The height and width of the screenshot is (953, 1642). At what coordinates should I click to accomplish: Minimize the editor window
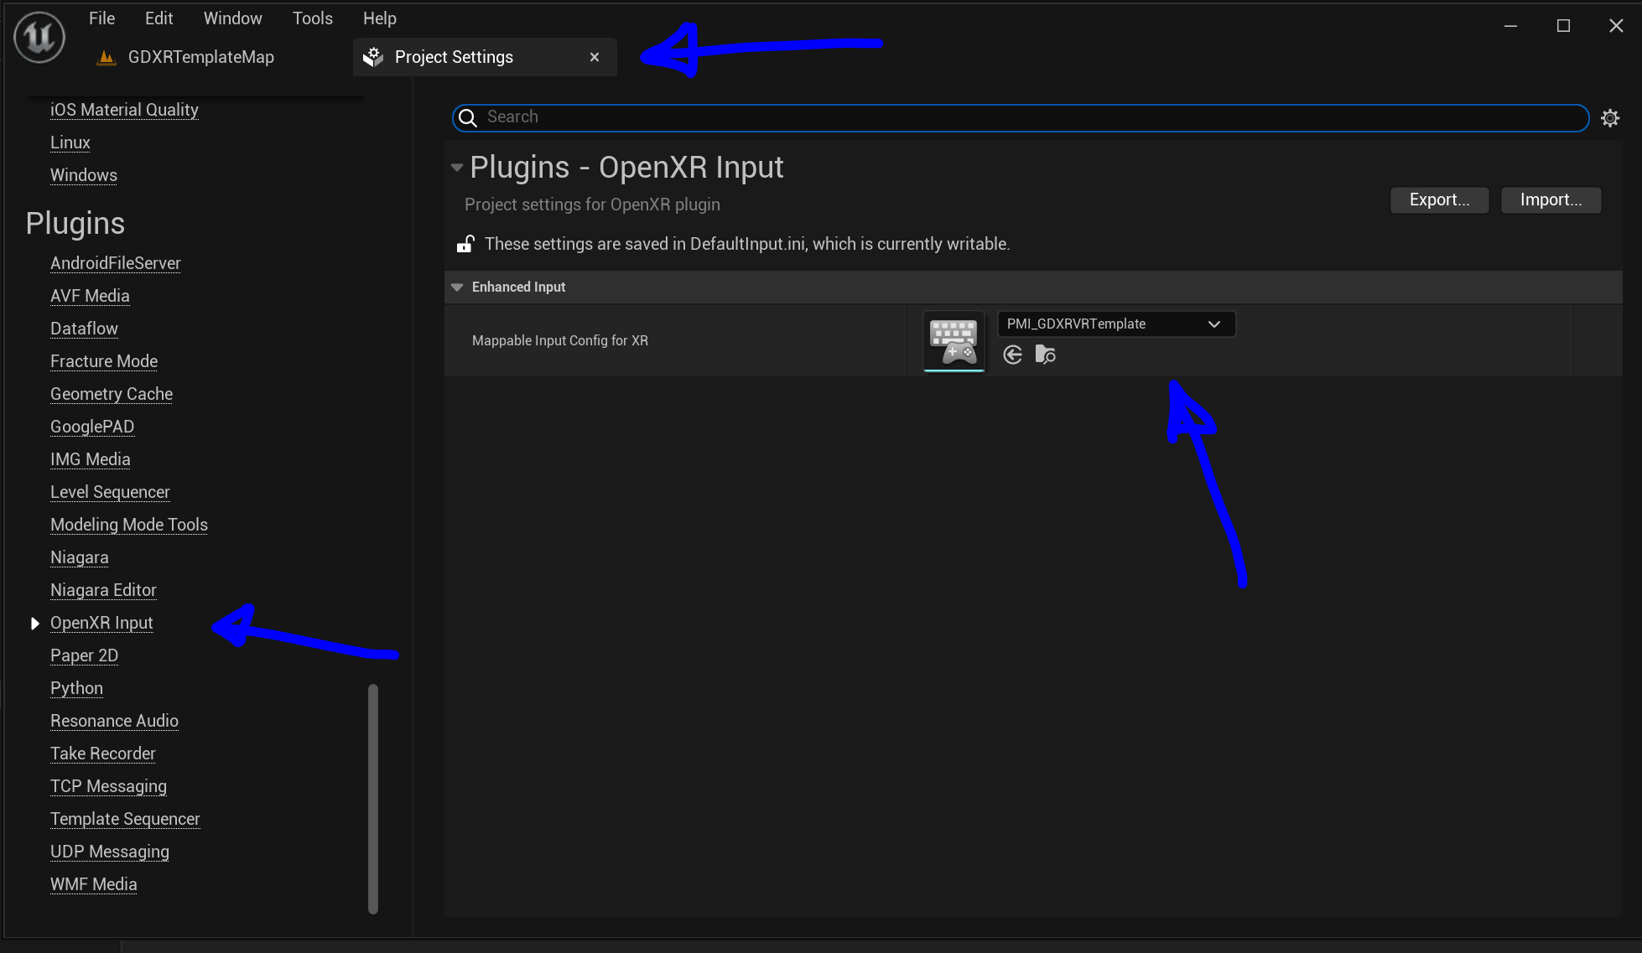pos(1510,26)
